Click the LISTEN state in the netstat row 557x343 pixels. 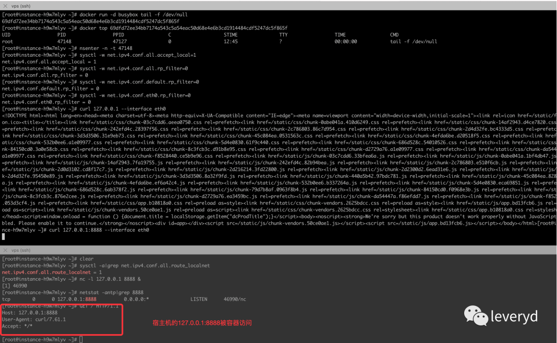199,299
